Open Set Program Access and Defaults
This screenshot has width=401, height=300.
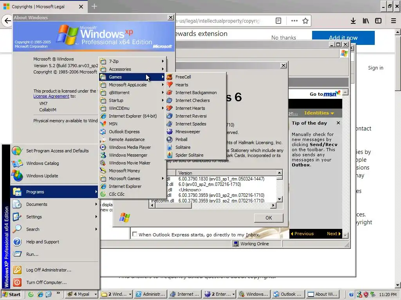54,151
